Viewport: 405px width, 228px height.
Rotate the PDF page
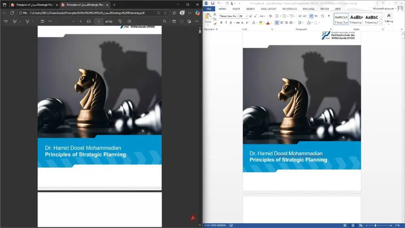pyautogui.click(x=119, y=21)
